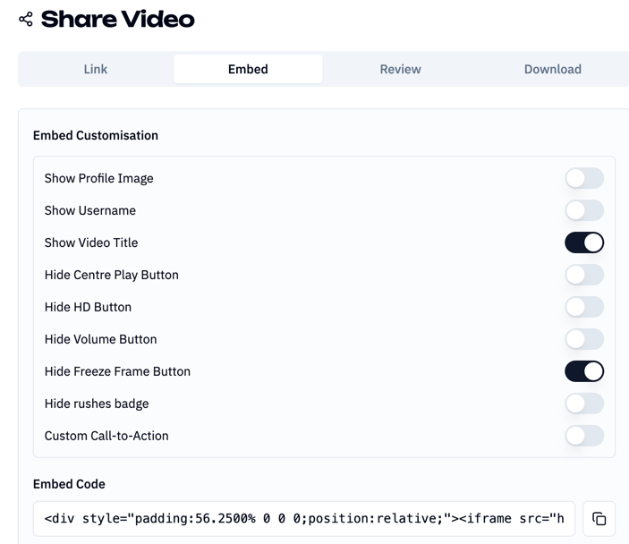The width and height of the screenshot is (629, 544).
Task: Select the Embed tab
Action: [248, 69]
